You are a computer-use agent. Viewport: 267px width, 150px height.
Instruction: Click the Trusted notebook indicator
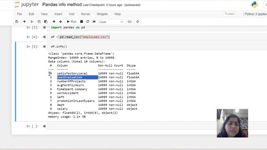229,14
